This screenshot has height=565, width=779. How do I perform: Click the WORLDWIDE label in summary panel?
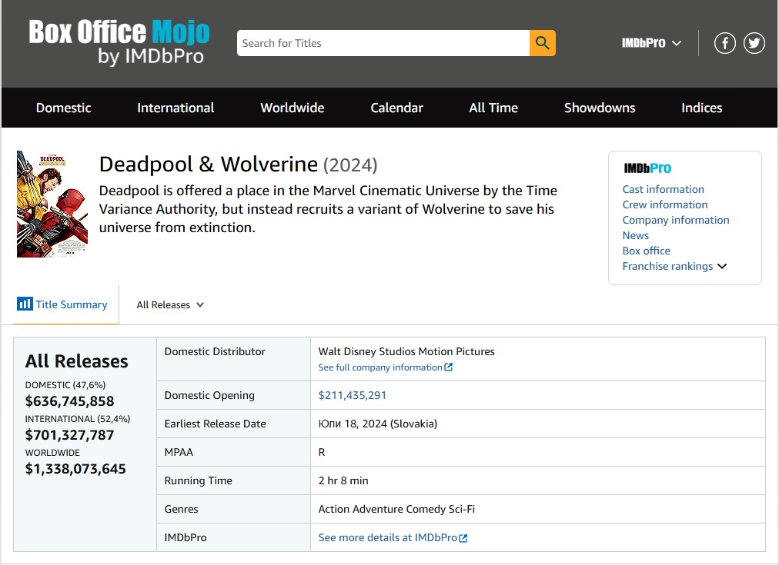pyautogui.click(x=52, y=453)
